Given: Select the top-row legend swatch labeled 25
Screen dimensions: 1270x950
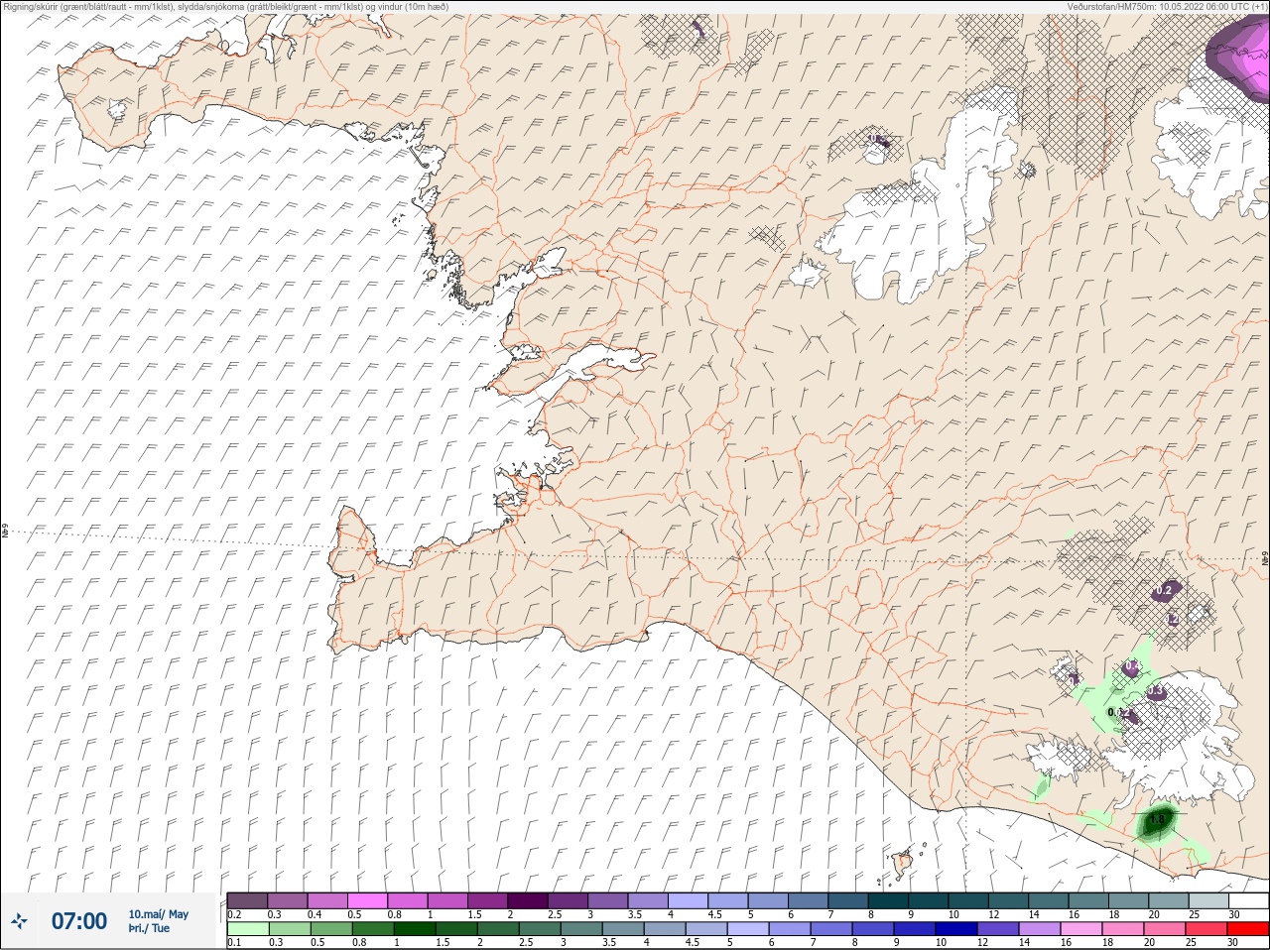Looking at the screenshot, I should pos(1208,900).
